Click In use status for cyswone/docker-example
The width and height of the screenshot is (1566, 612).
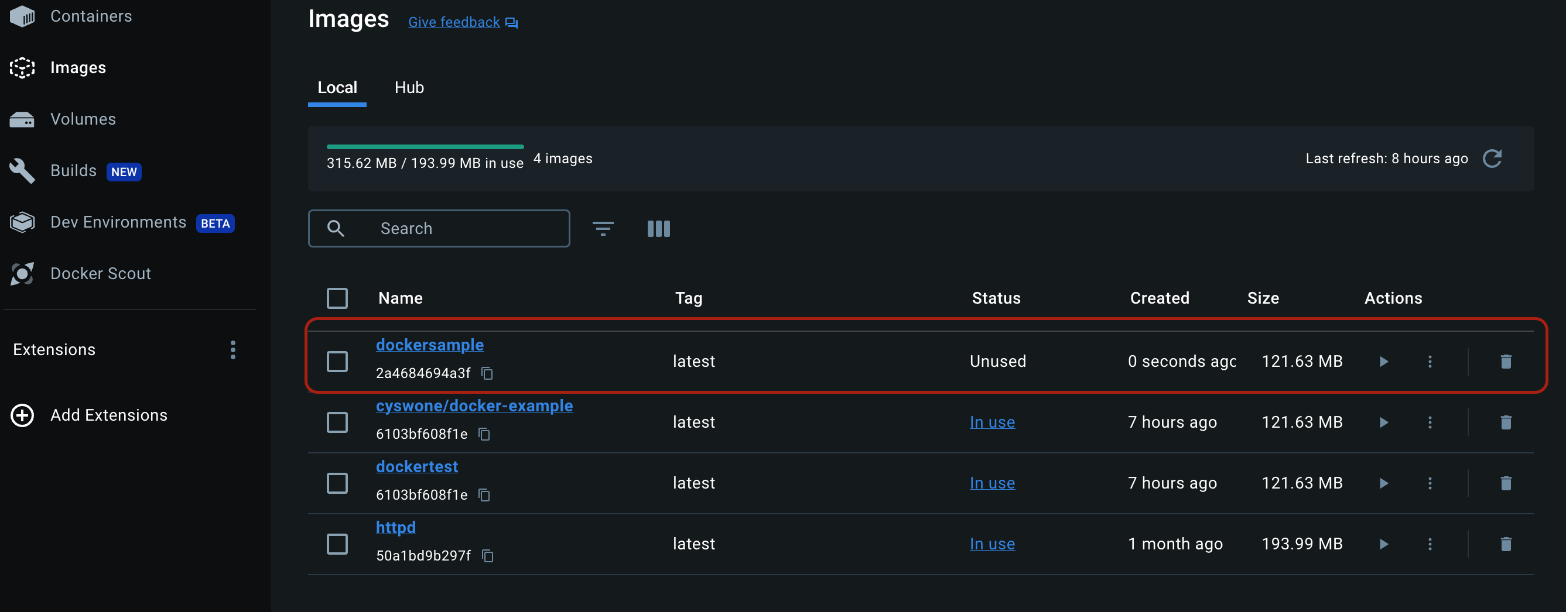pyautogui.click(x=992, y=422)
